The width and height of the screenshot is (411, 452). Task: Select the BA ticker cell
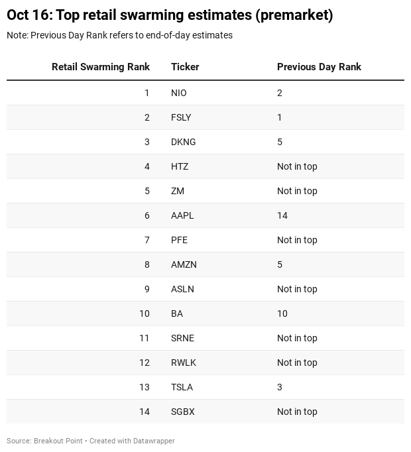(x=177, y=313)
